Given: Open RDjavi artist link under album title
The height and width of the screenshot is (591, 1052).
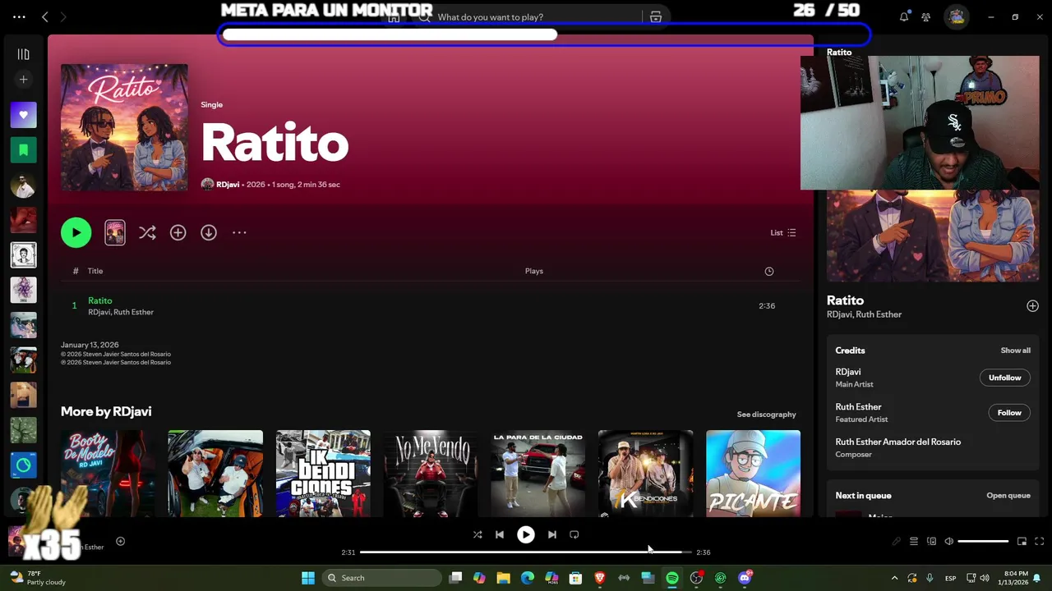Looking at the screenshot, I should 228,185.
